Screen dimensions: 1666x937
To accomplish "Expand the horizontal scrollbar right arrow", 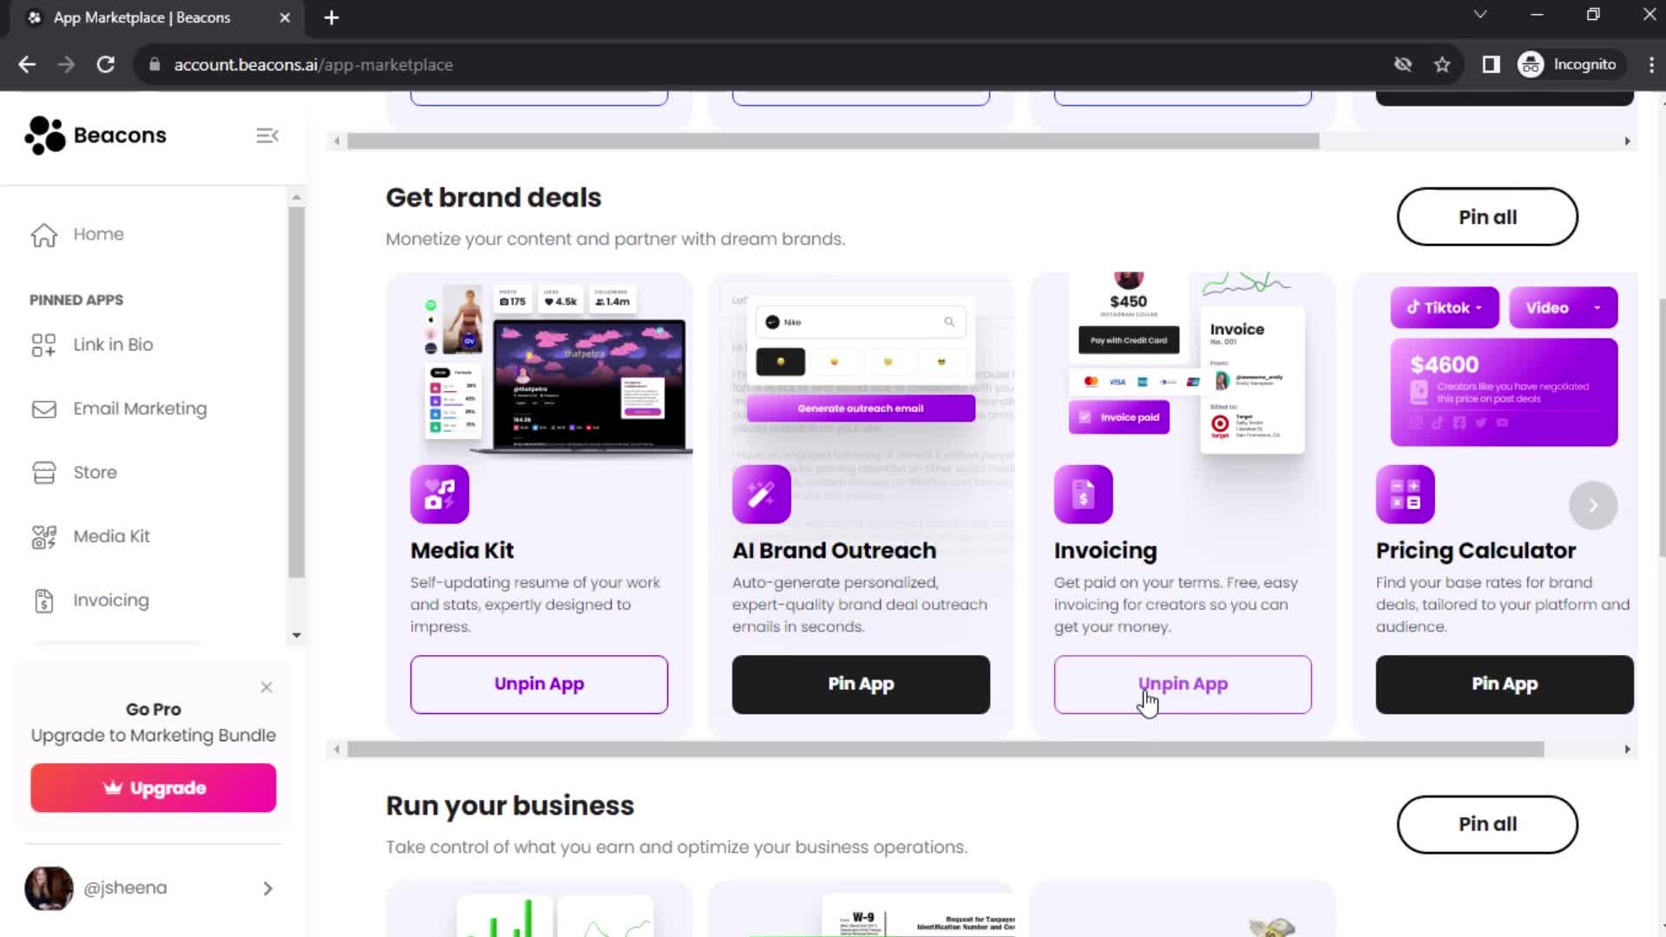I will click(1627, 748).
